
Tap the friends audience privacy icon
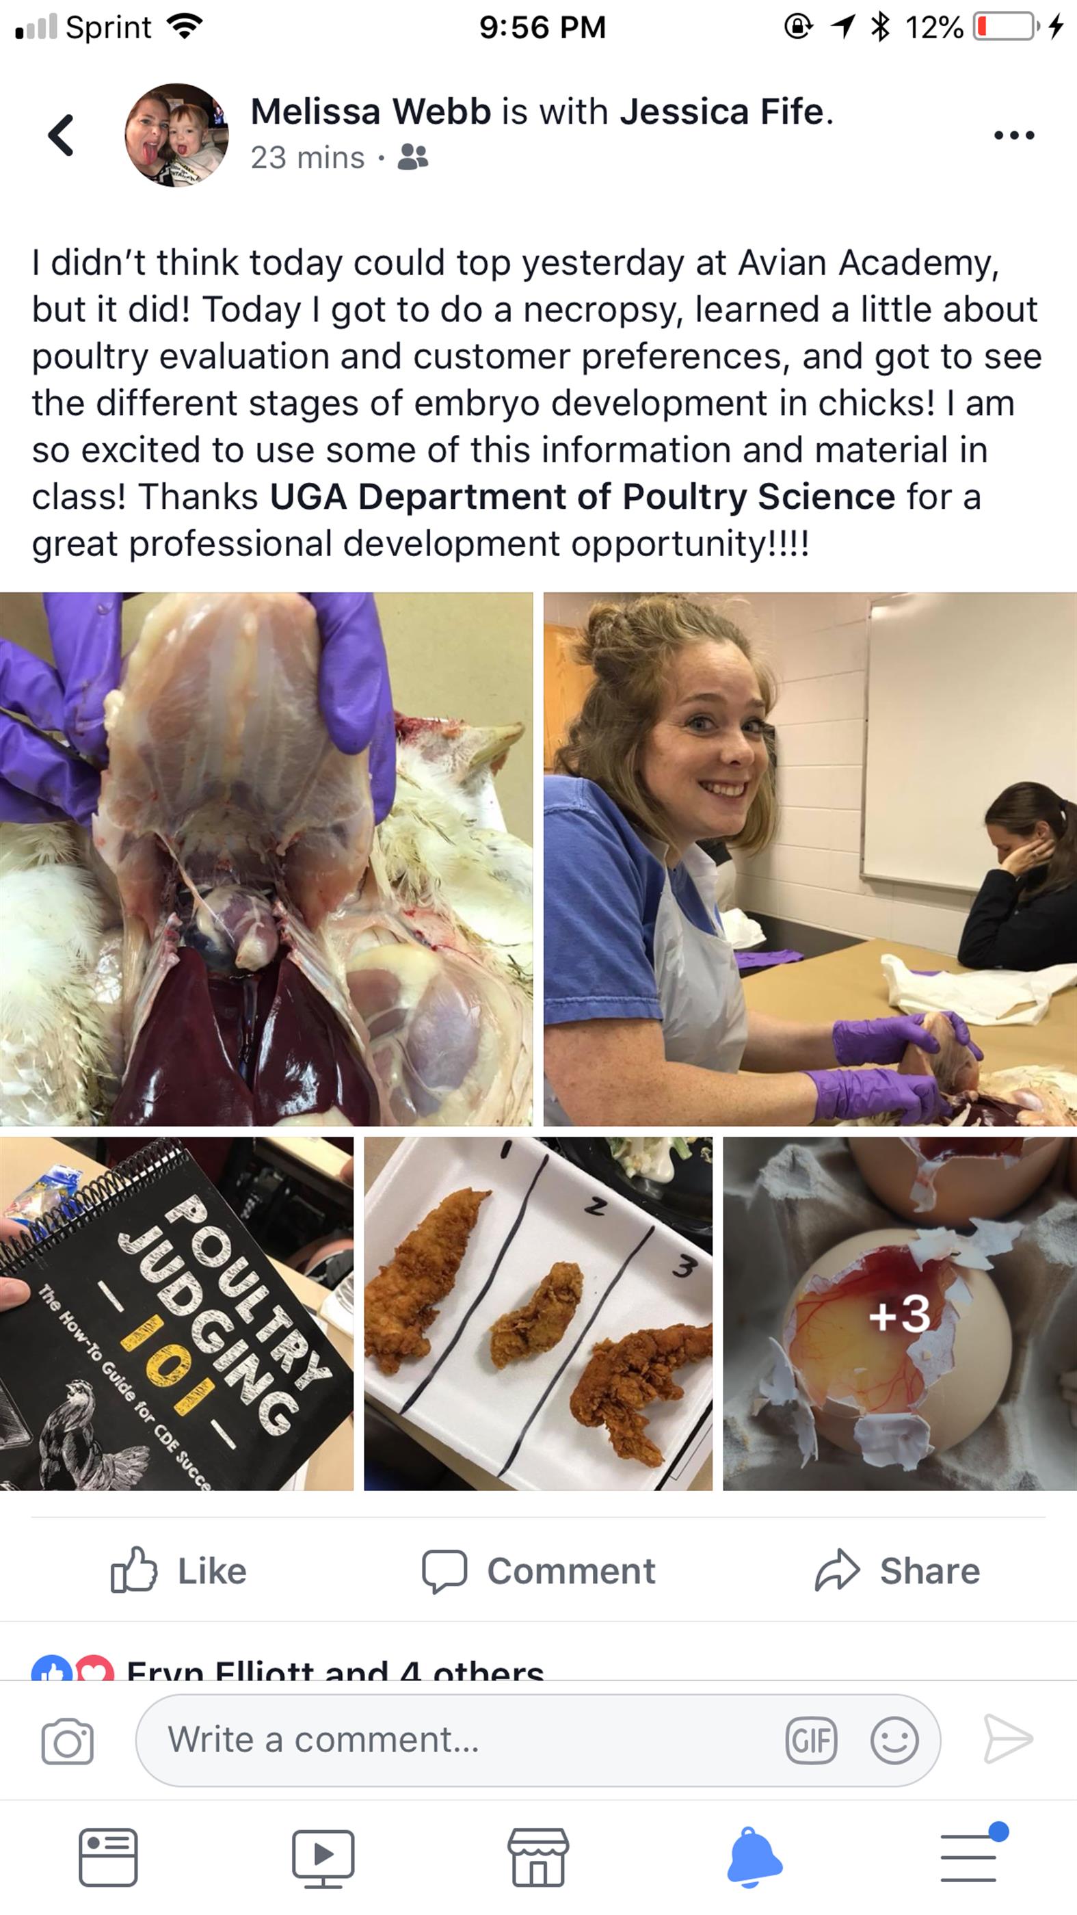pyautogui.click(x=412, y=157)
